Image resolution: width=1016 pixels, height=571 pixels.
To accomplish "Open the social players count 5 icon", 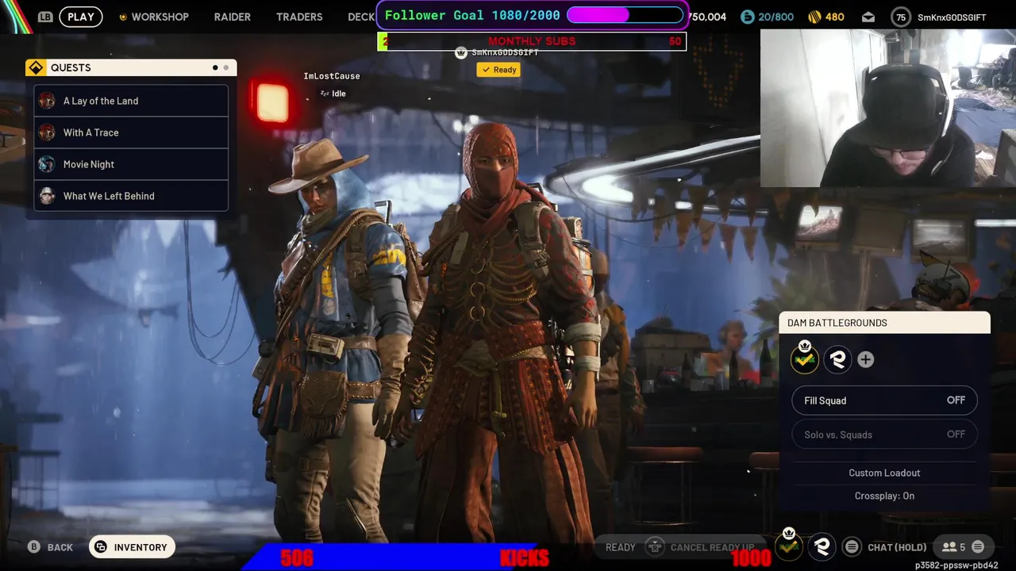I will pos(953,546).
